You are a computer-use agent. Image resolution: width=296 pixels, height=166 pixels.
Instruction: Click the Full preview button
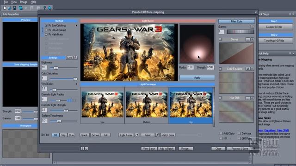tap(105, 135)
